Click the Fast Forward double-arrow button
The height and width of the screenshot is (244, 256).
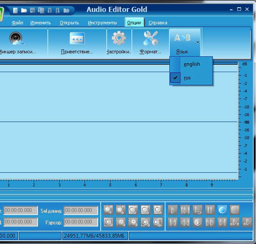tap(209, 222)
